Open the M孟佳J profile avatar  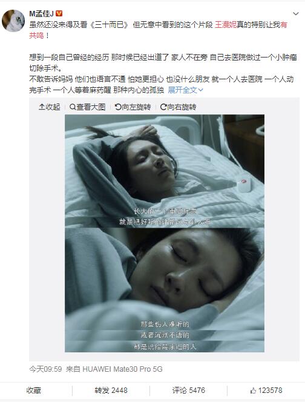tap(13, 21)
